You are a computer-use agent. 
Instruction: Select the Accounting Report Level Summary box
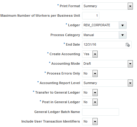point(105,83)
